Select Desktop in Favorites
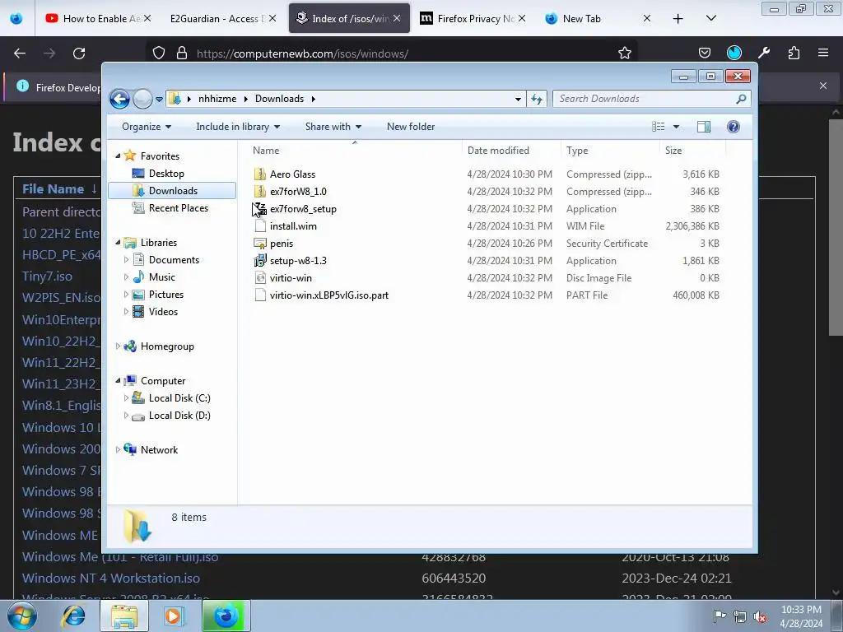The image size is (843, 632). coord(166,174)
